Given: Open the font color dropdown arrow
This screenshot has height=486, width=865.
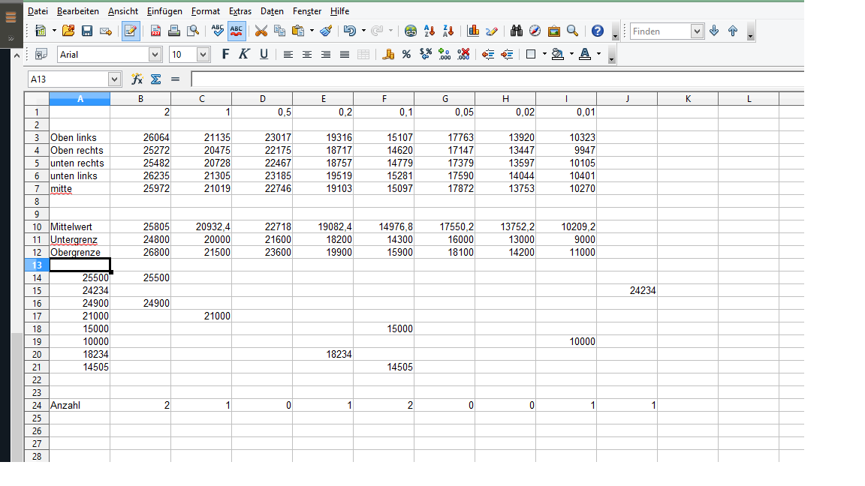Looking at the screenshot, I should pyautogui.click(x=598, y=54).
